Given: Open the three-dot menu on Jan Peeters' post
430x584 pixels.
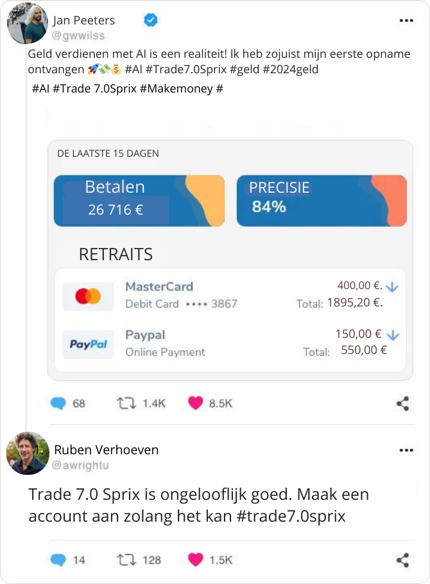Looking at the screenshot, I should point(406,21).
